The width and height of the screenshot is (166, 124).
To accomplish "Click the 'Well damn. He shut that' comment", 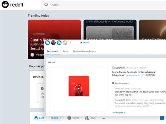I will 141,93.
